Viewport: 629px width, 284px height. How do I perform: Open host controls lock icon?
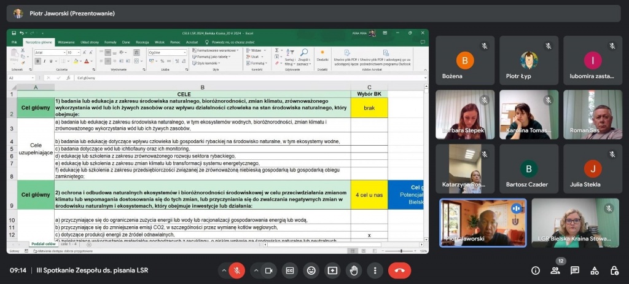614,270
